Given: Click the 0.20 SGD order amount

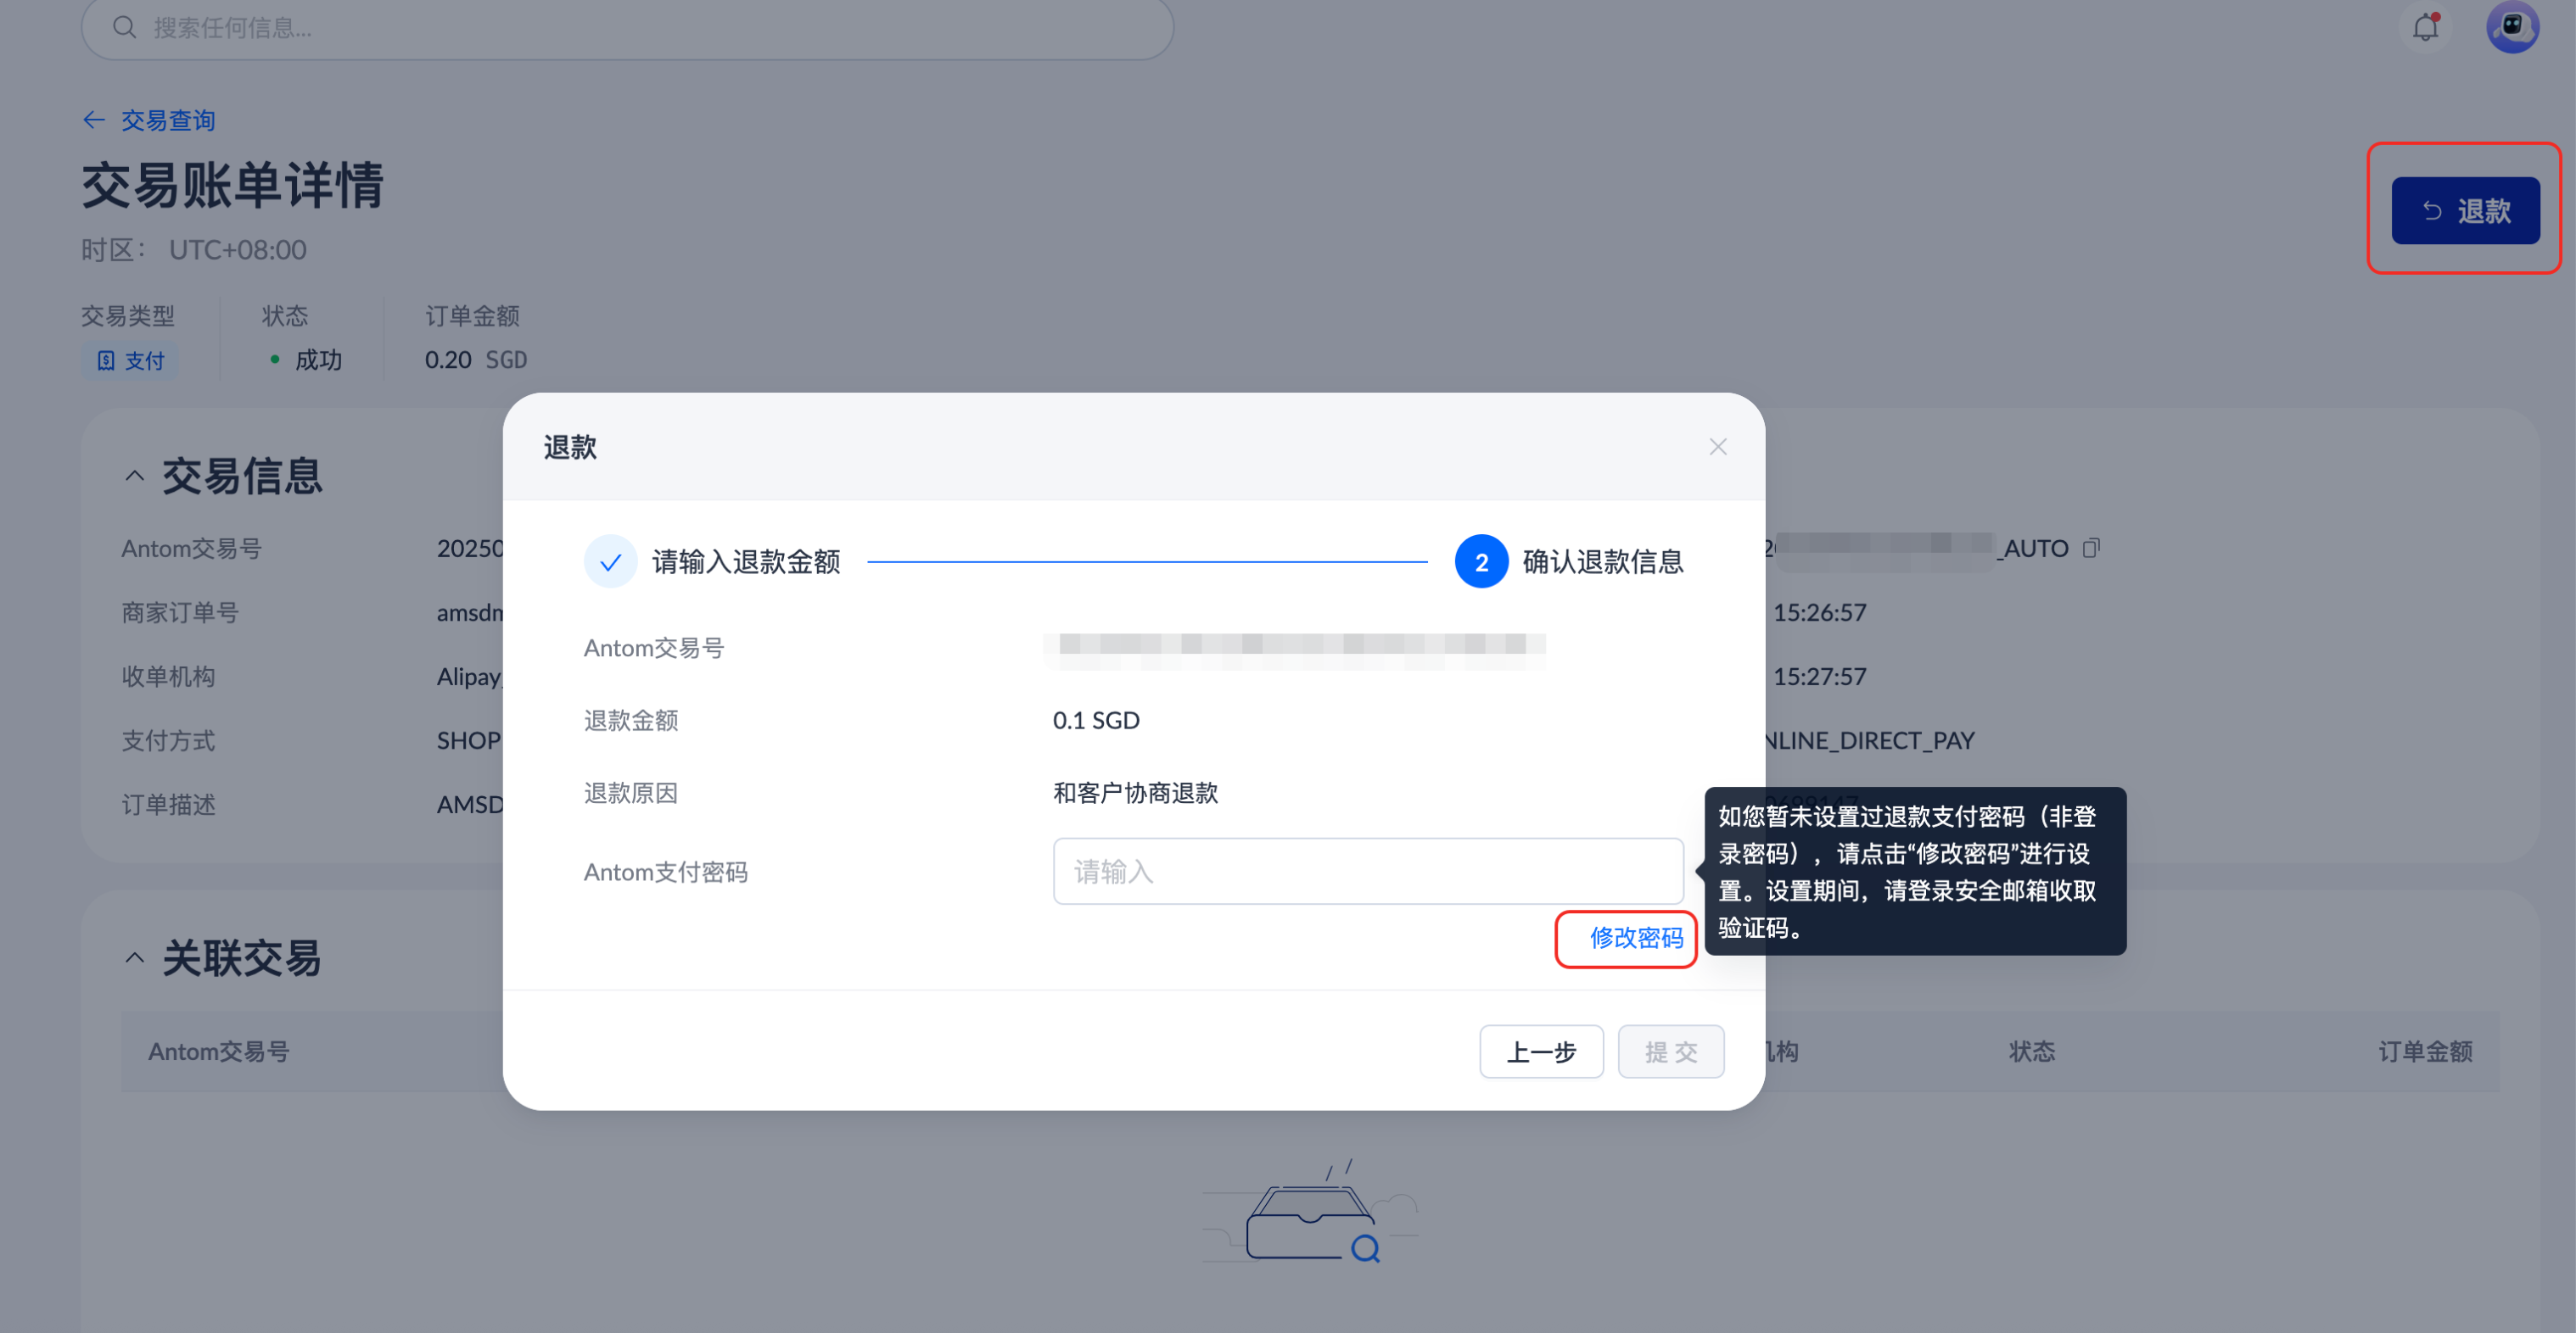Looking at the screenshot, I should tap(476, 360).
